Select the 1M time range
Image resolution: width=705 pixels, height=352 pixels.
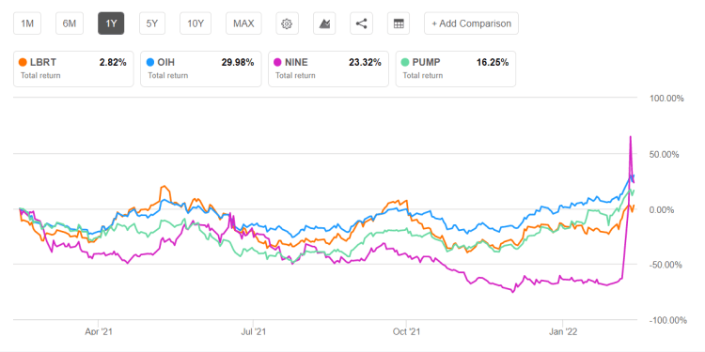coord(27,23)
